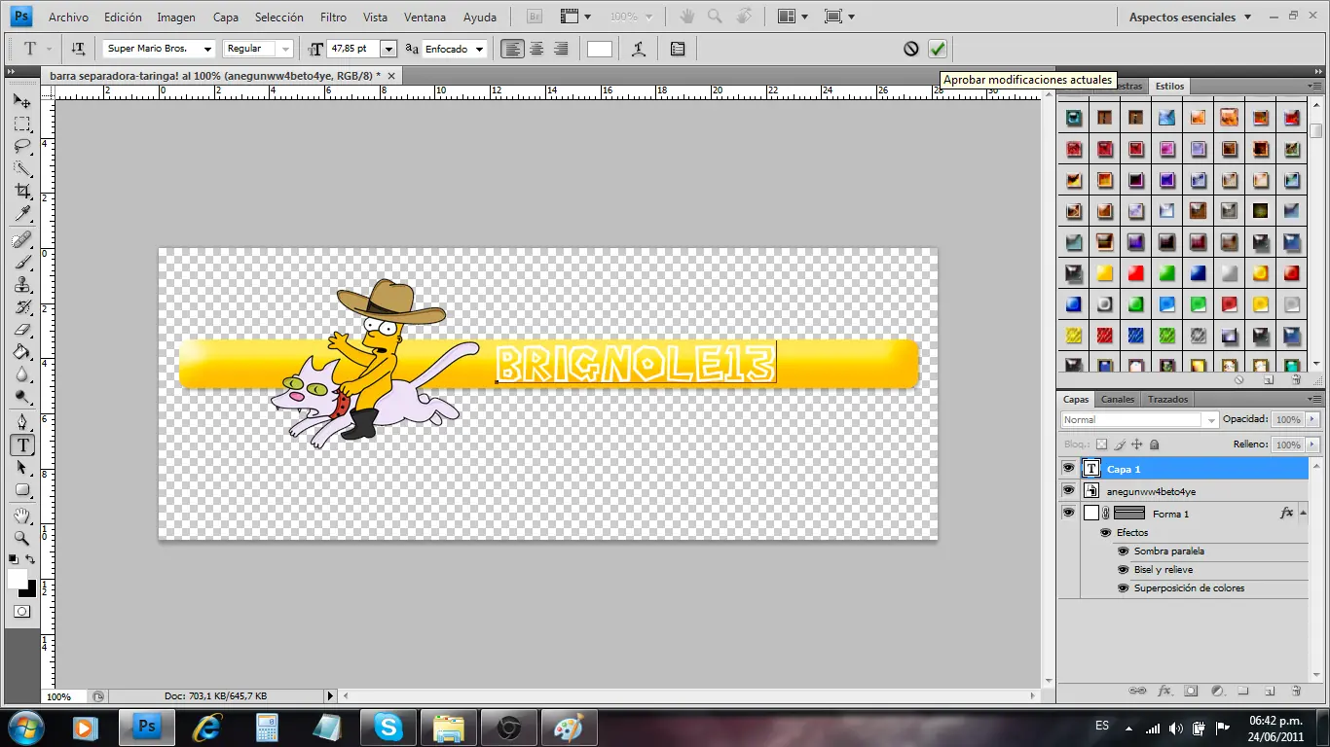
Task: Select the Hand tool in toolbox
Action: click(x=21, y=516)
